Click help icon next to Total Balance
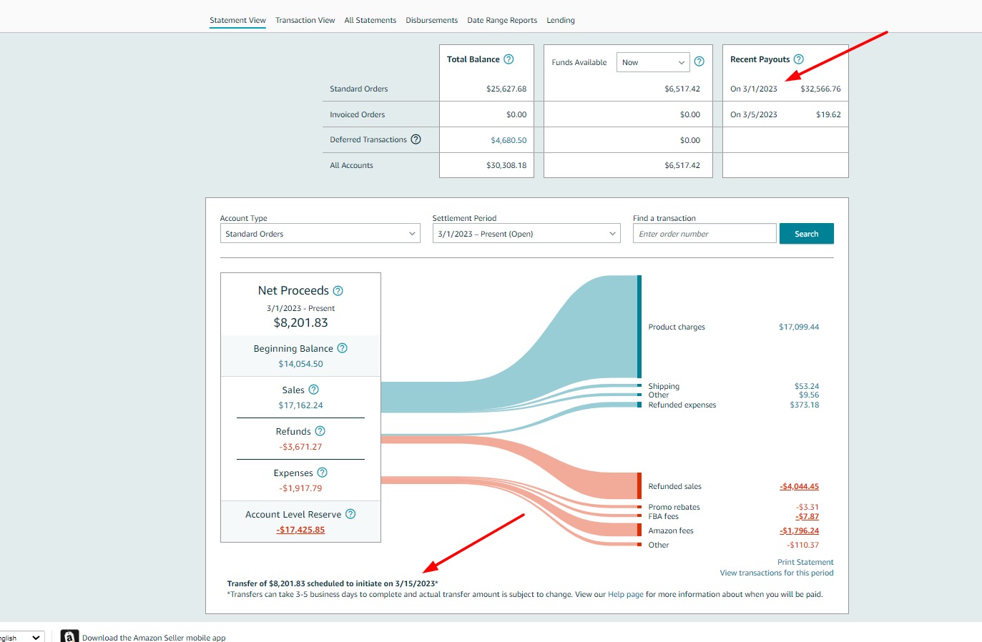Viewport: 982px width, 642px height. [x=509, y=59]
